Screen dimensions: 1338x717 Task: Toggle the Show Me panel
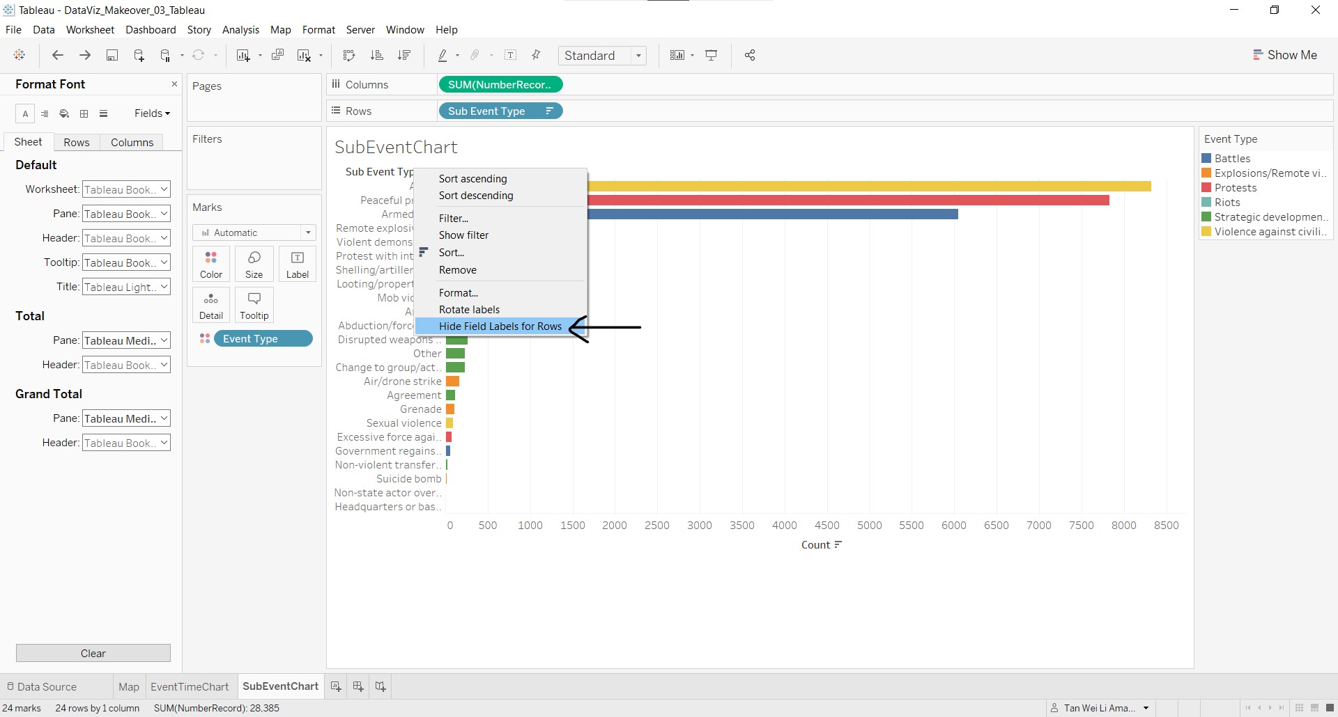click(x=1285, y=55)
